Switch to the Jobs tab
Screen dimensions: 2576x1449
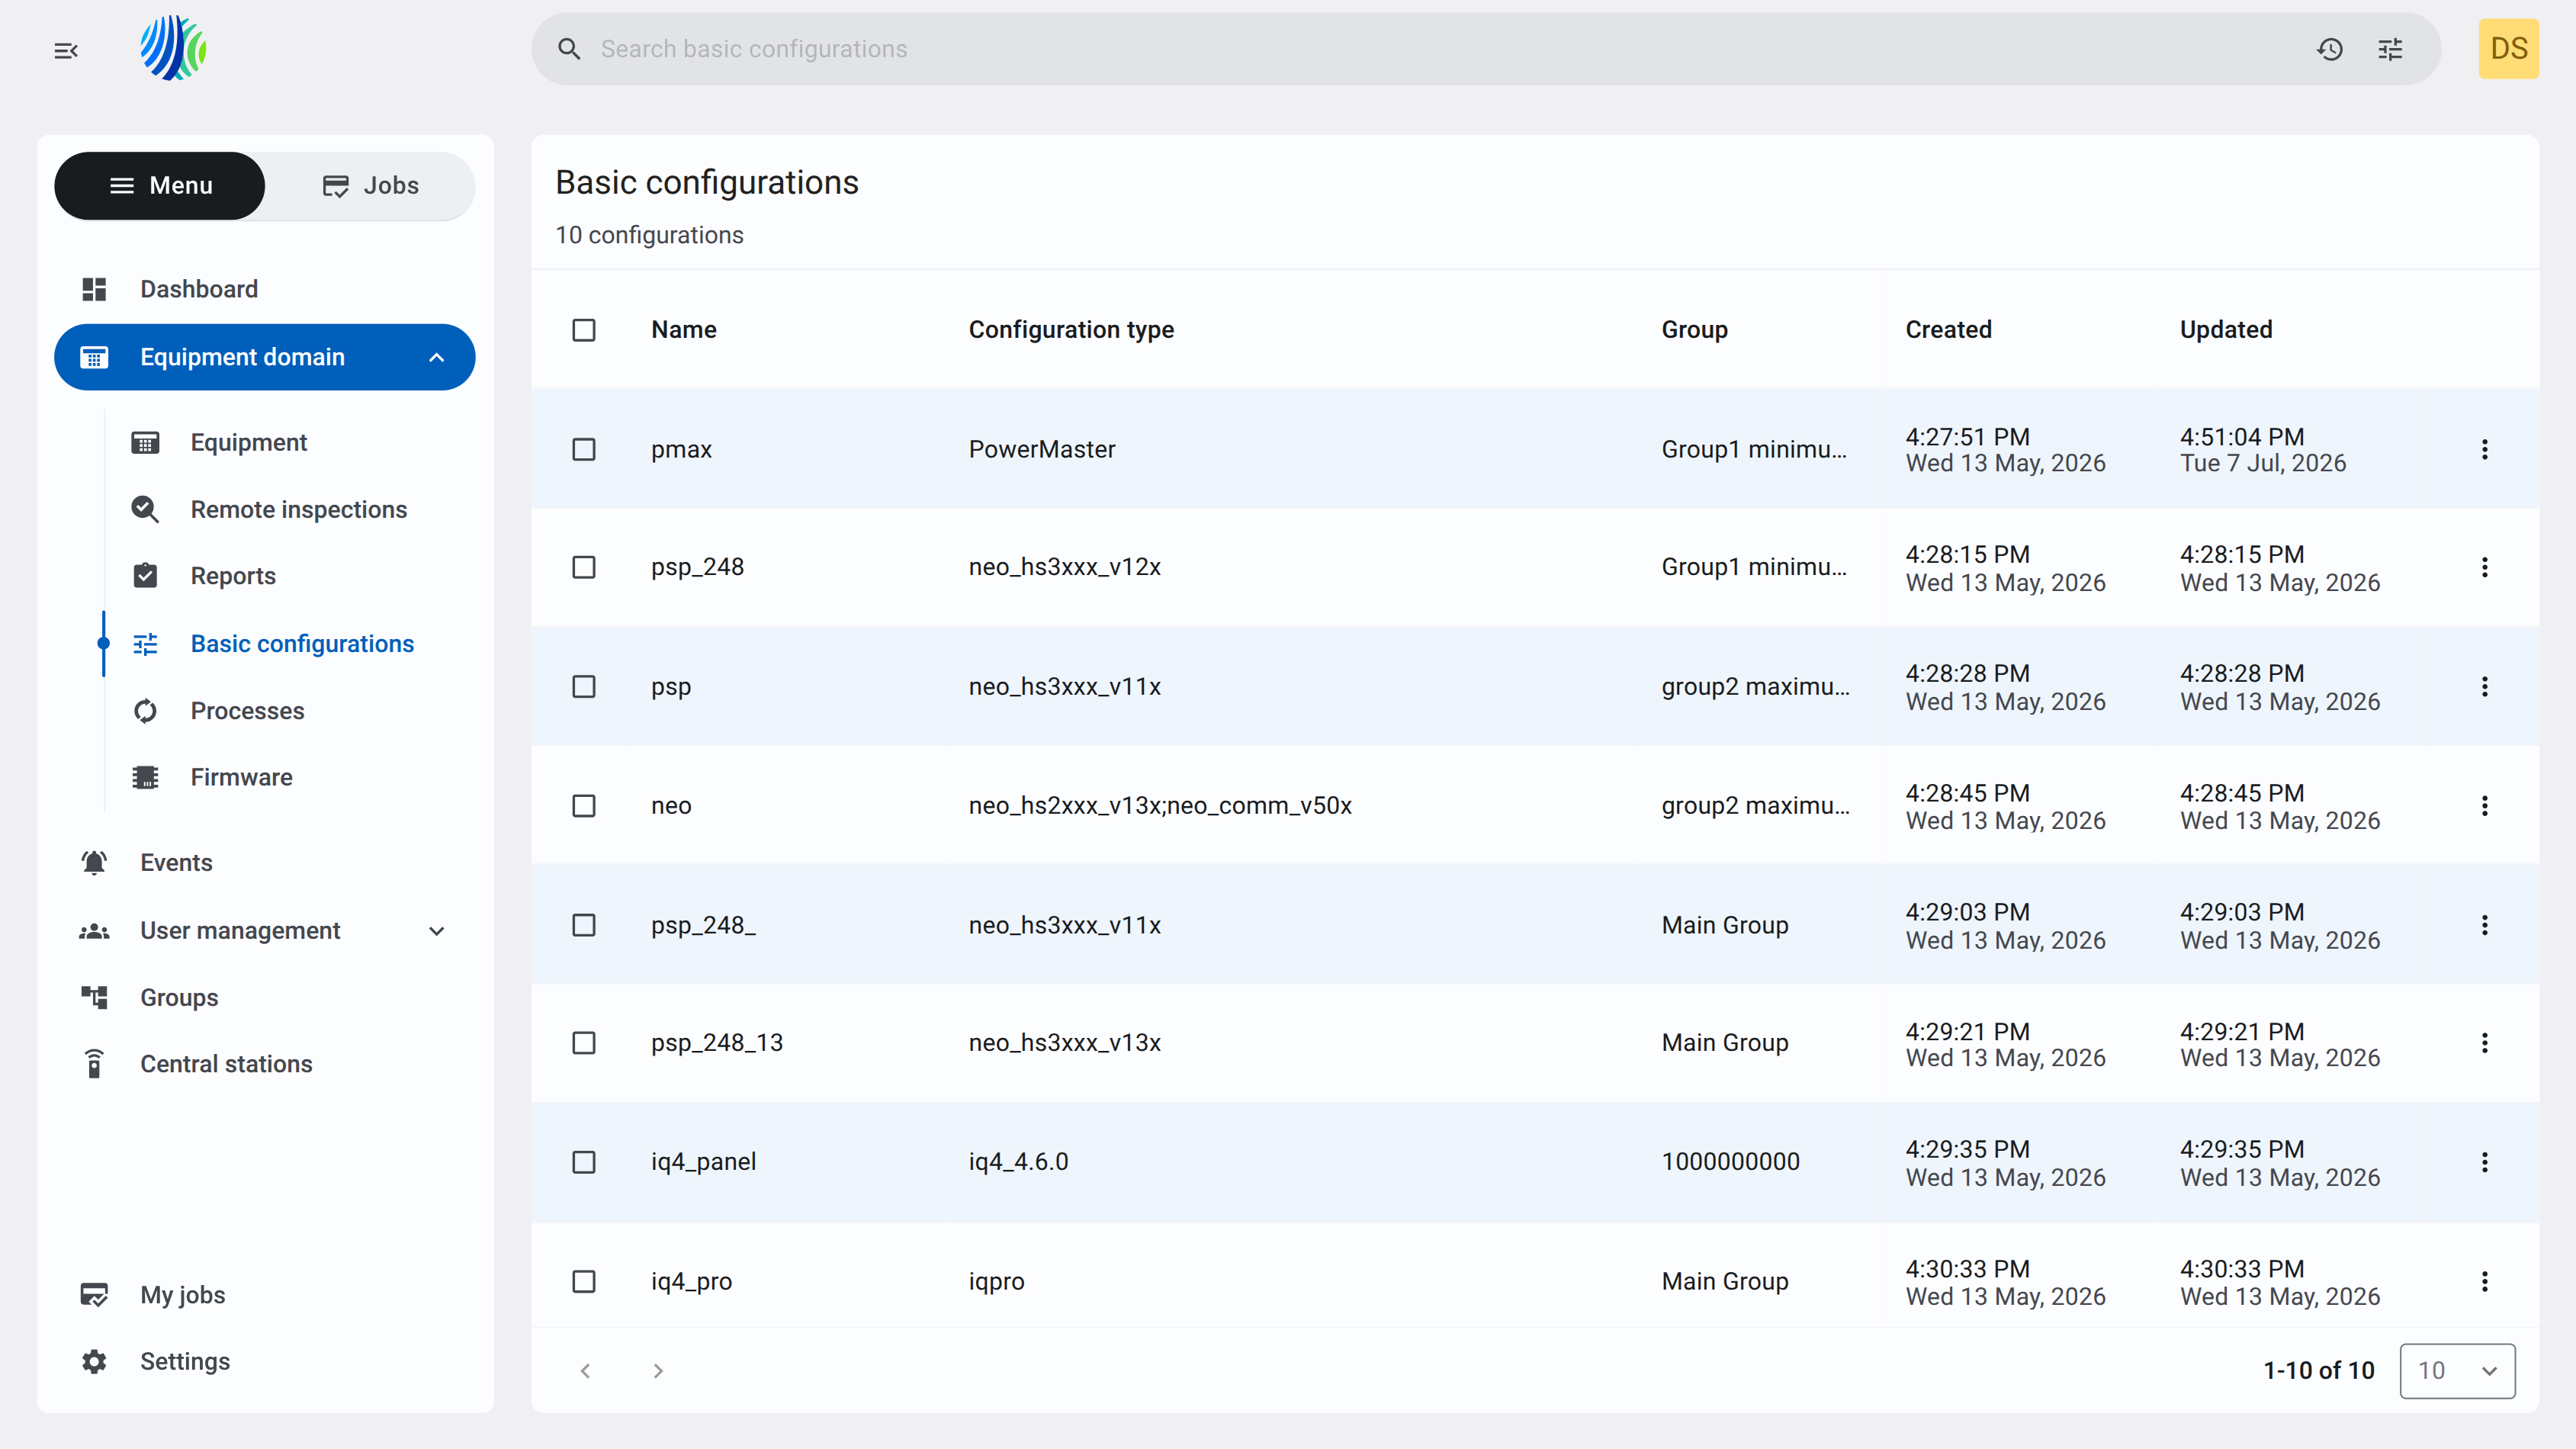click(371, 186)
